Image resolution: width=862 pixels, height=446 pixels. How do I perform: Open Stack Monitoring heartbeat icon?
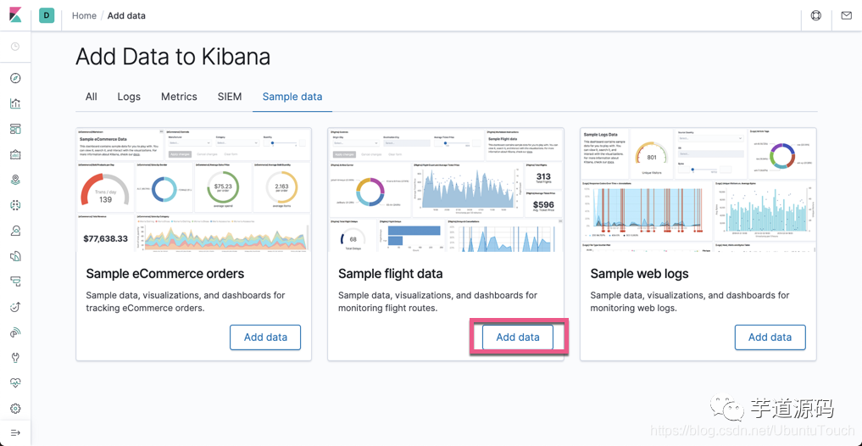15,382
